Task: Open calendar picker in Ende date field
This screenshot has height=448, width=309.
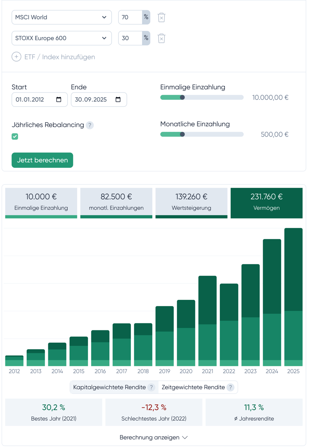Action: tap(118, 99)
